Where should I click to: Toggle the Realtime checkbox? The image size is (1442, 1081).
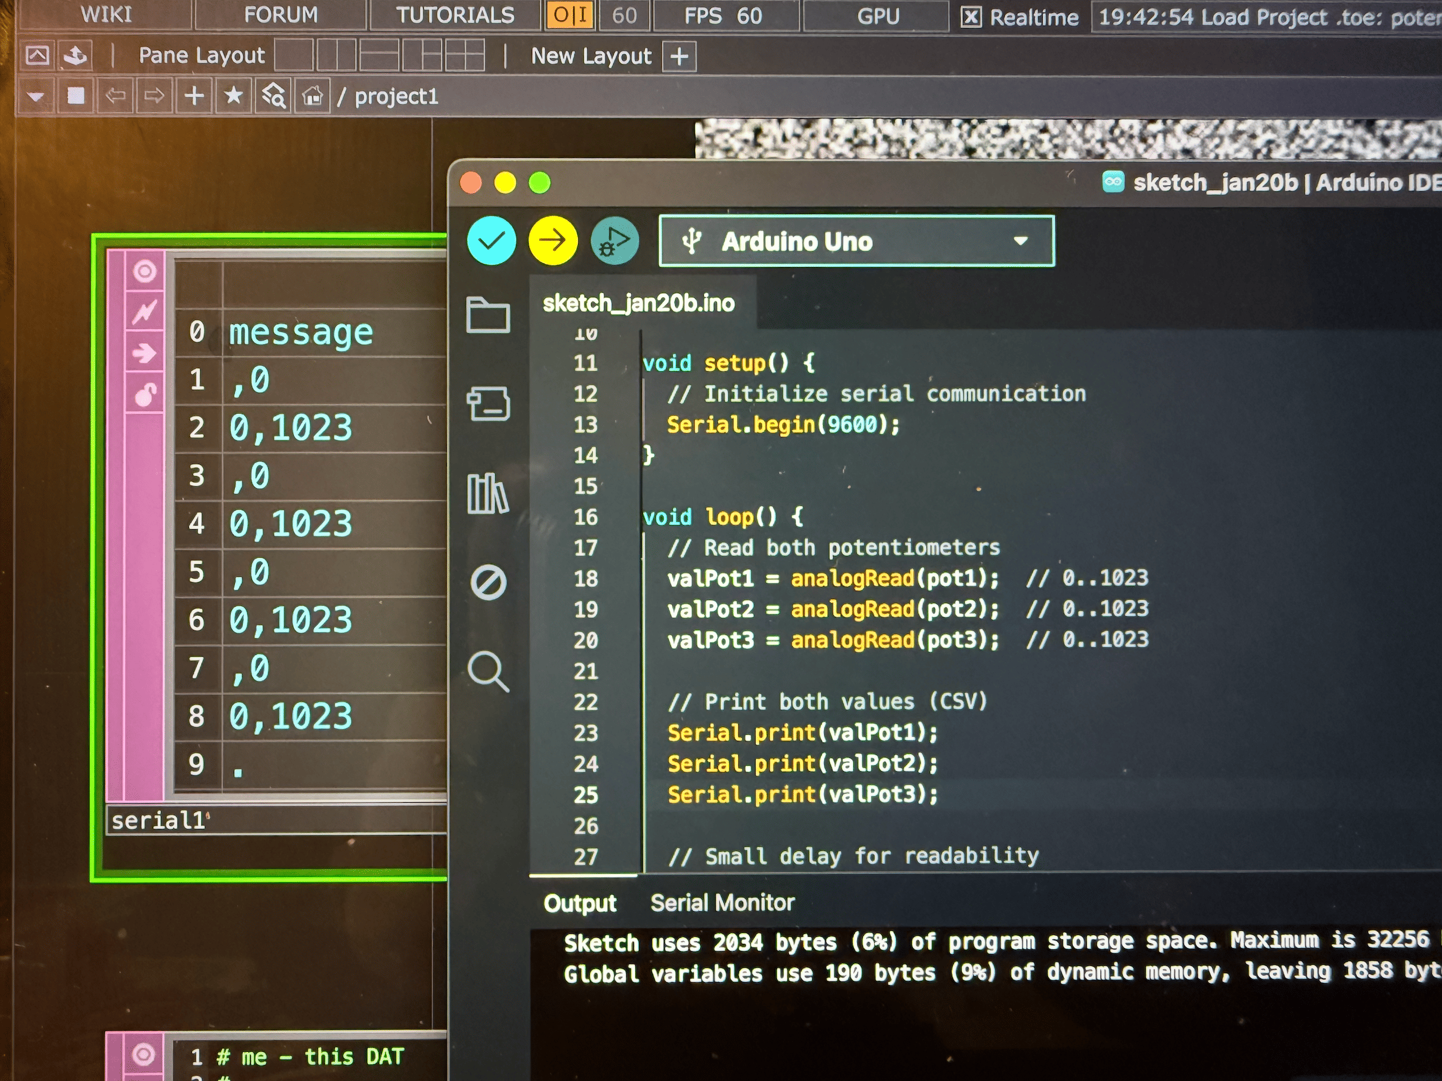971,17
